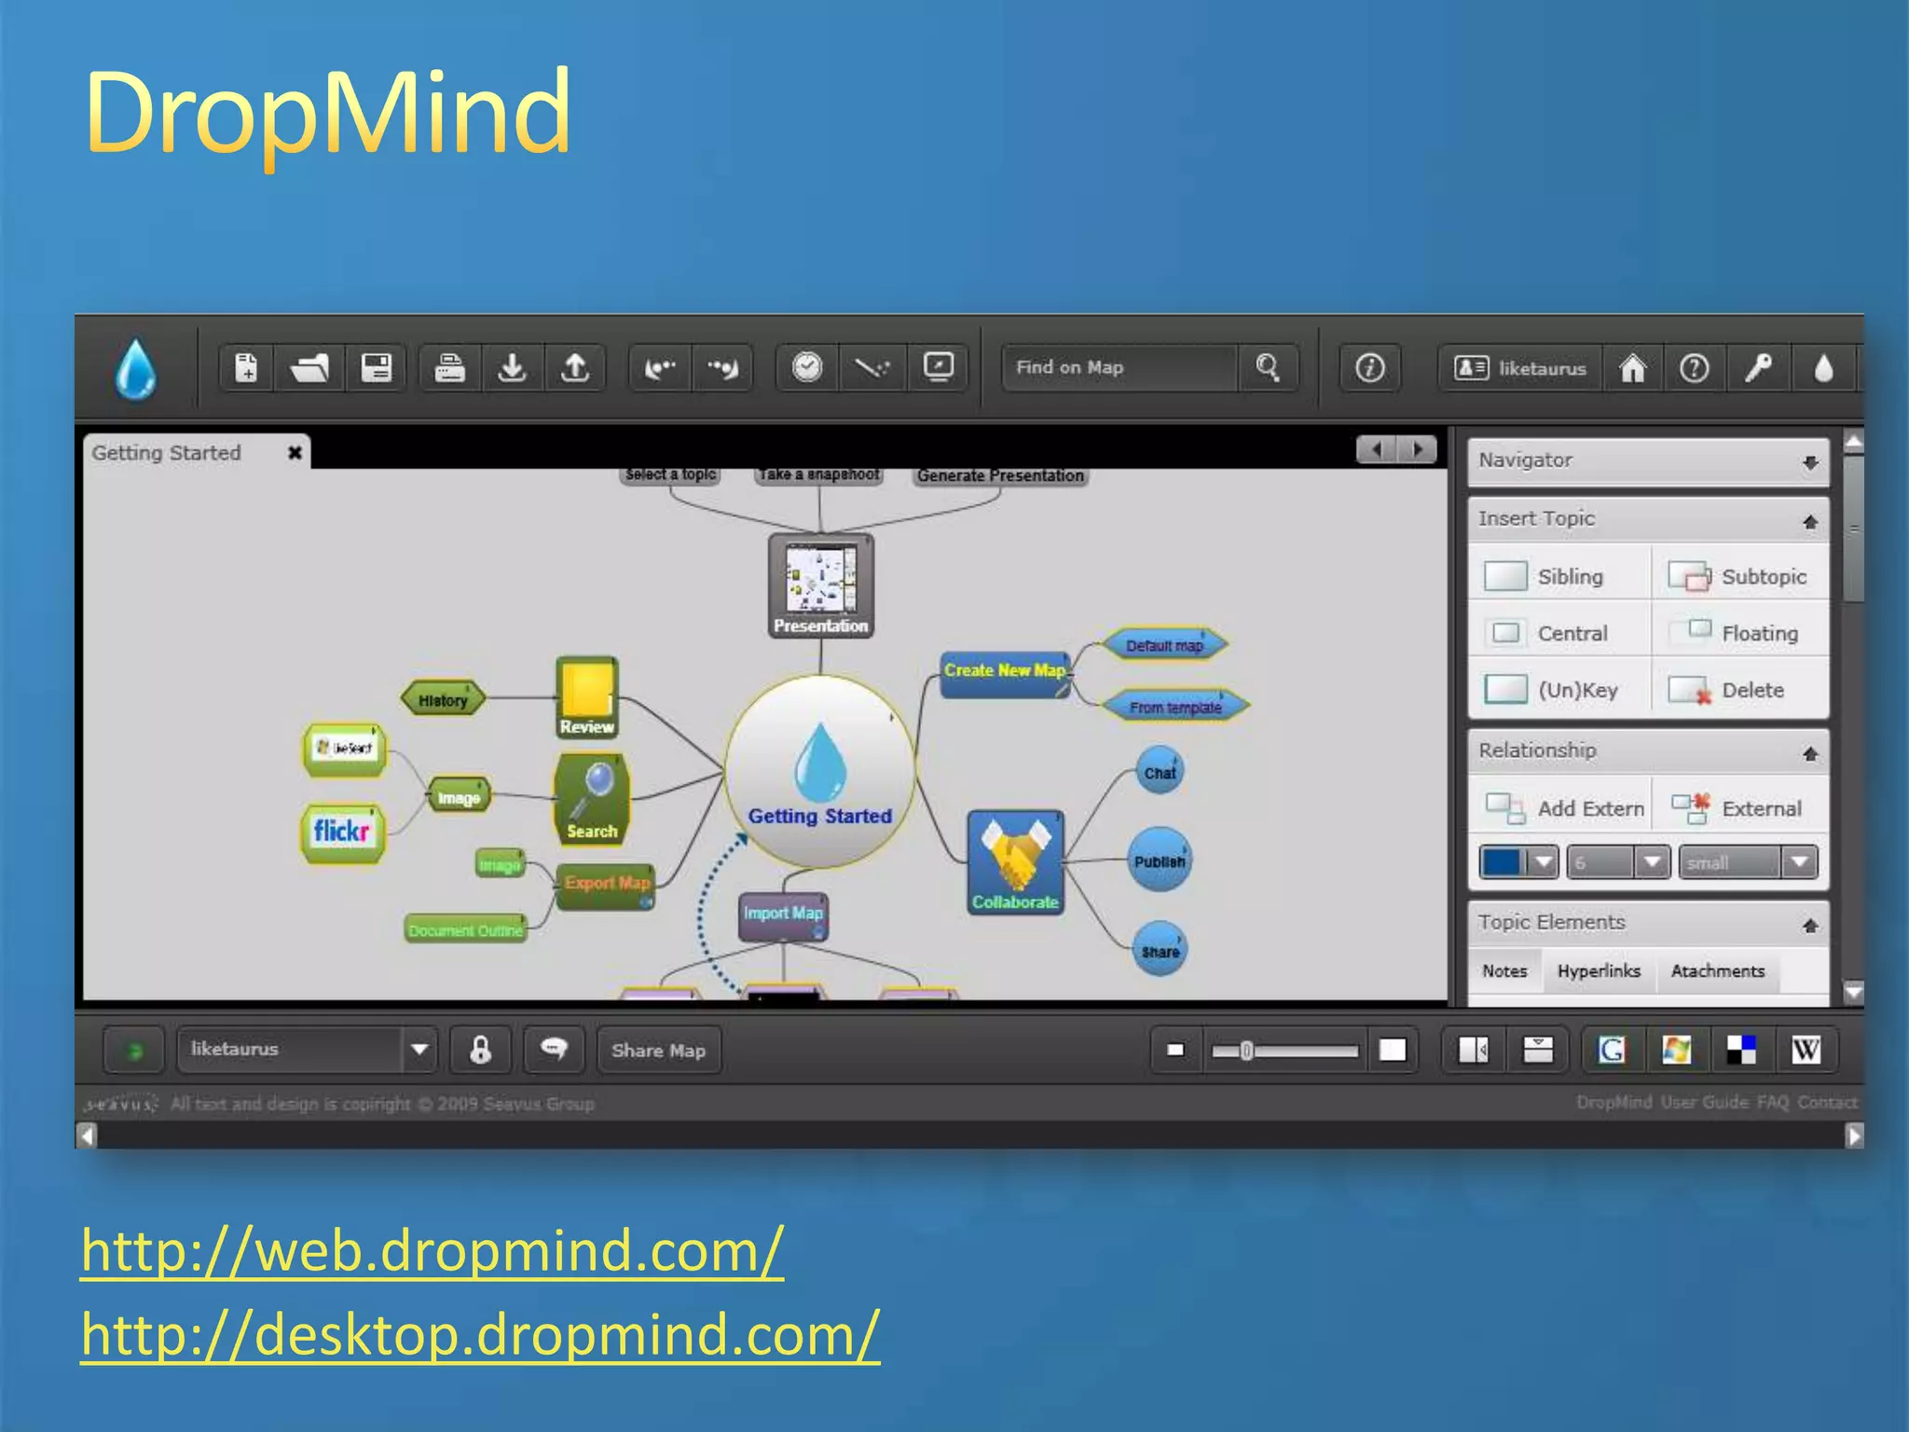1909x1432 pixels.
Task: Insert a Floating topic
Action: tap(1739, 633)
